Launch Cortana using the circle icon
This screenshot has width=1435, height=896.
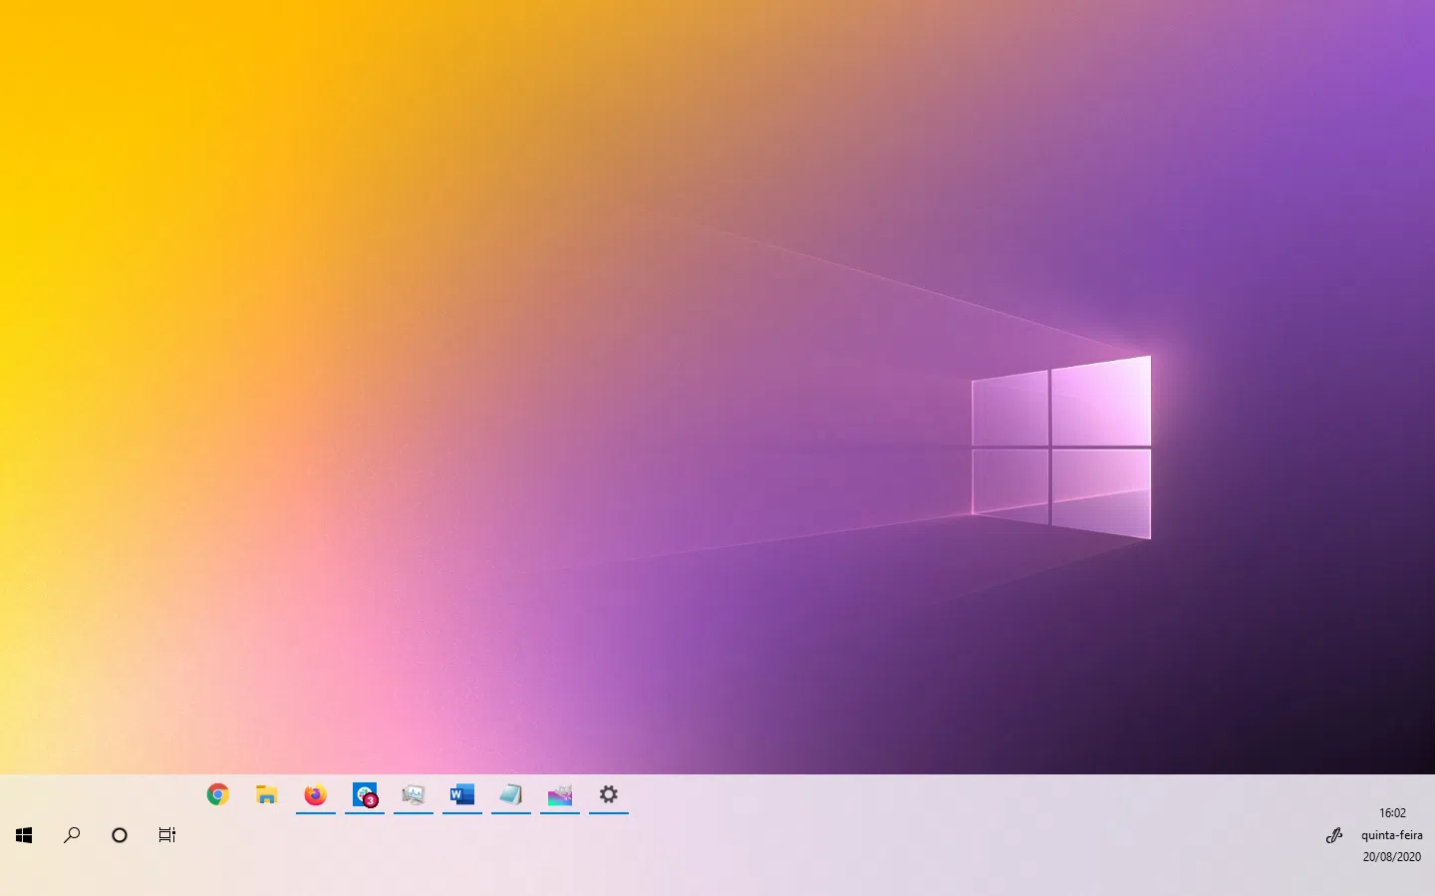(x=120, y=835)
